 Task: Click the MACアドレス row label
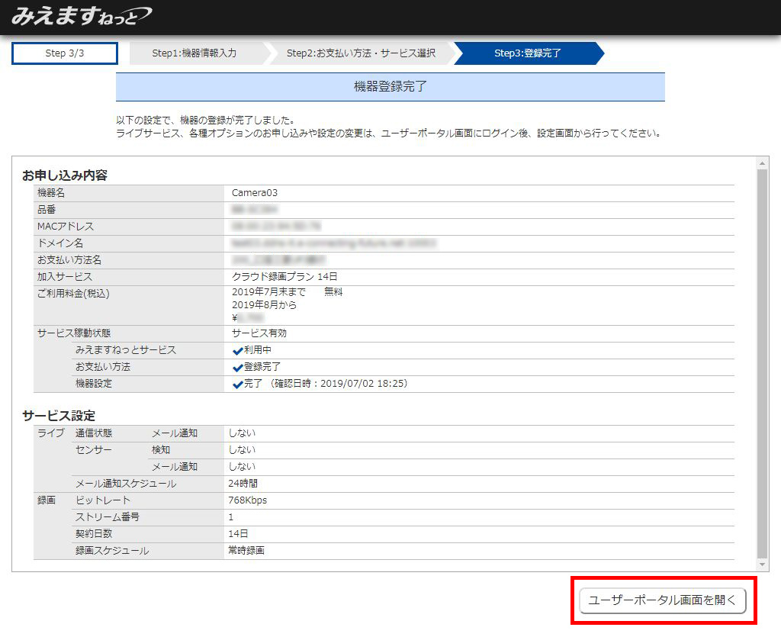pyautogui.click(x=66, y=227)
